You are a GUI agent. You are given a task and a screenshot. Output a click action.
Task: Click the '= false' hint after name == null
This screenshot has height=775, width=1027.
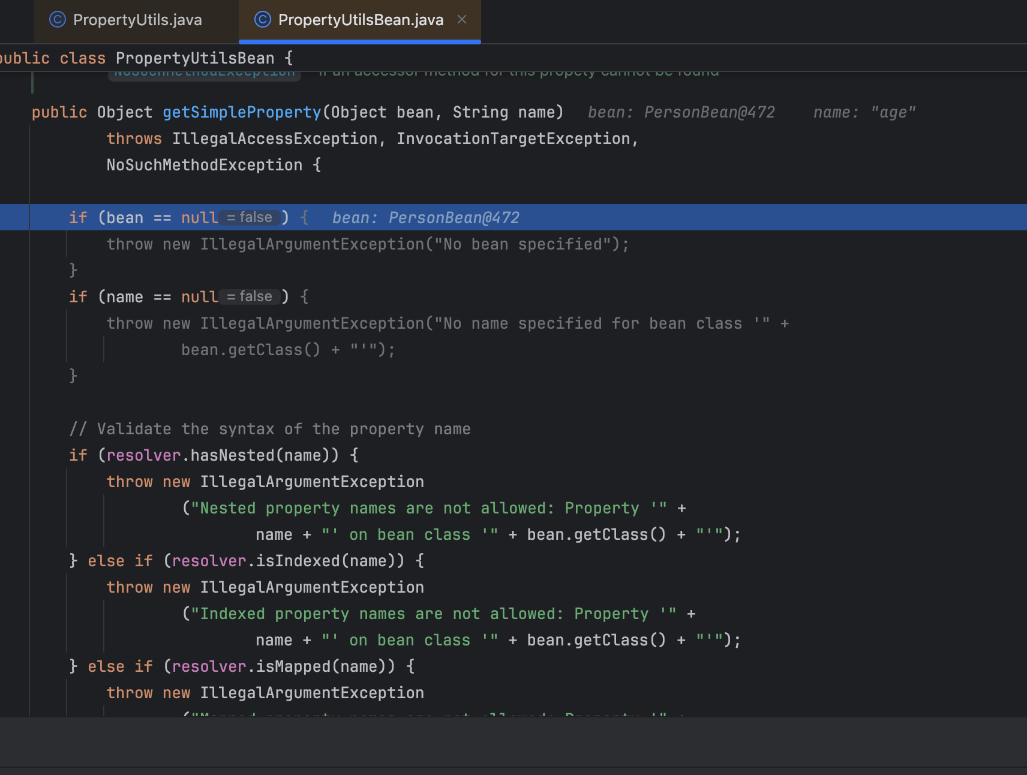(x=250, y=296)
